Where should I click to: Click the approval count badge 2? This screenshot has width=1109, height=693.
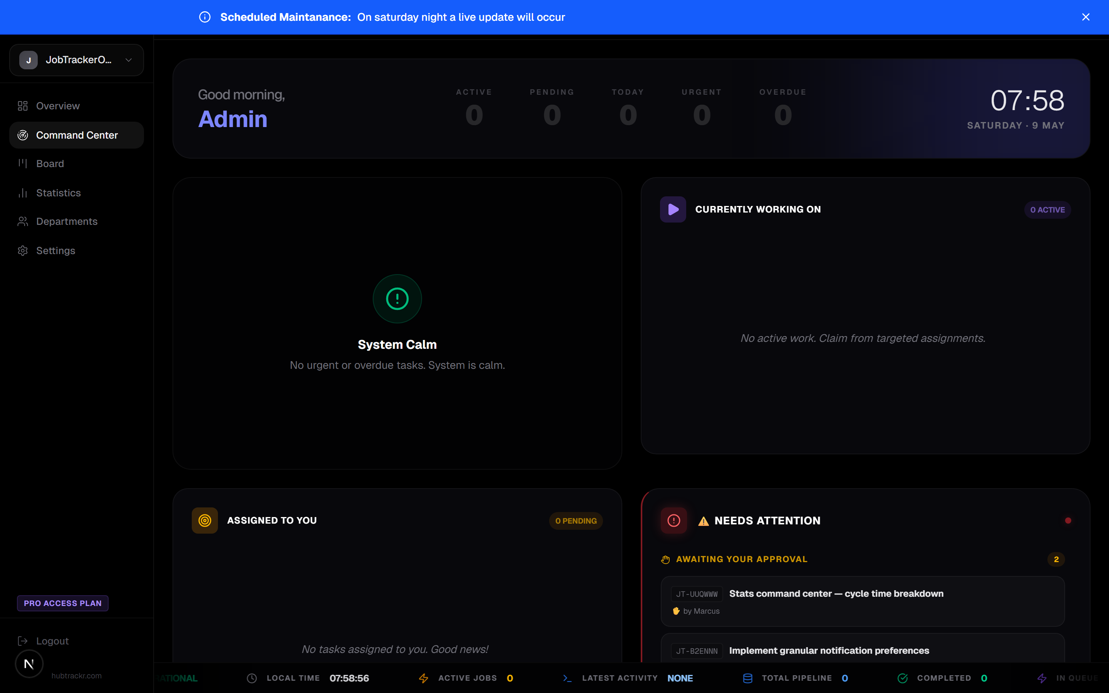tap(1056, 559)
